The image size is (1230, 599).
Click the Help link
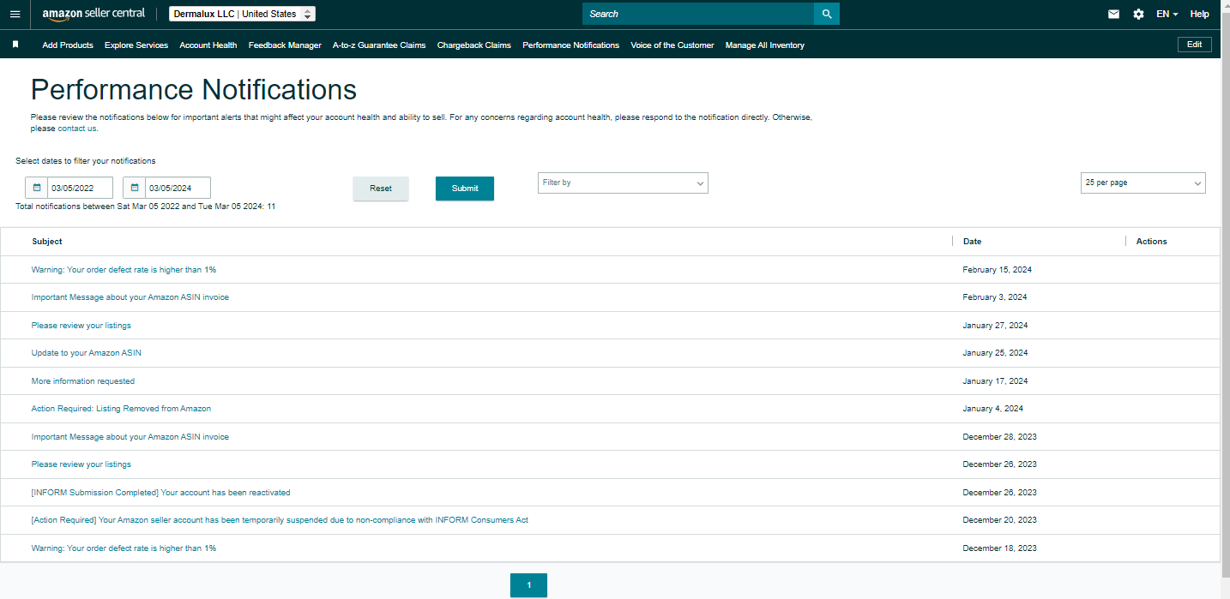[1199, 14]
